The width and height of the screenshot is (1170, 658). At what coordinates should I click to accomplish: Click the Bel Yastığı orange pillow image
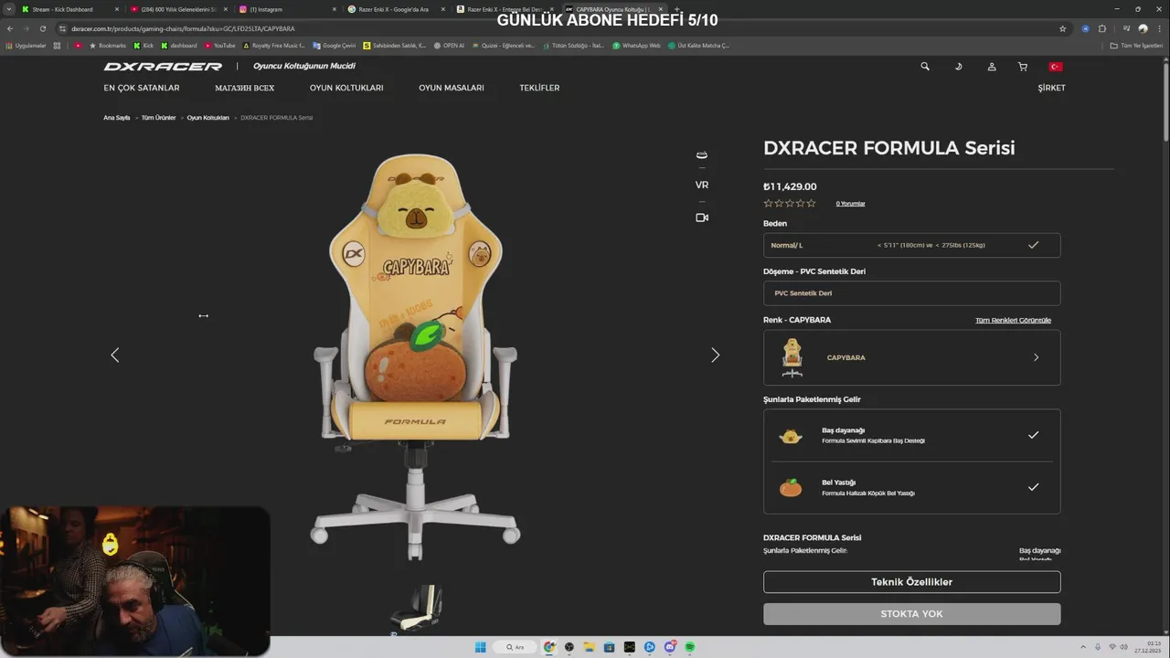point(791,488)
